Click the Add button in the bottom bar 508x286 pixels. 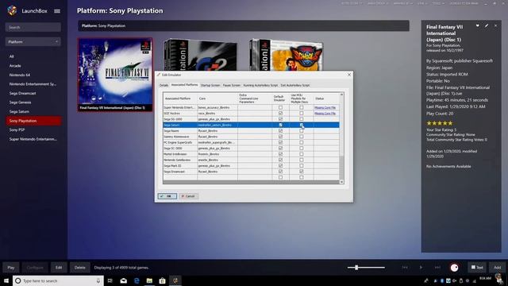coord(498,268)
